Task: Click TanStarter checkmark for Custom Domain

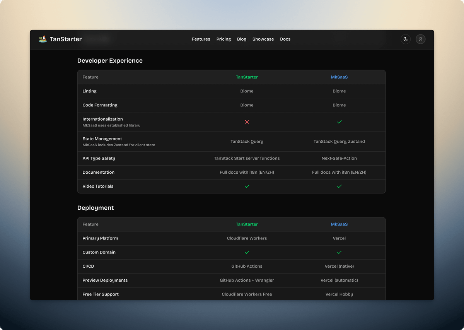Action: (247, 252)
